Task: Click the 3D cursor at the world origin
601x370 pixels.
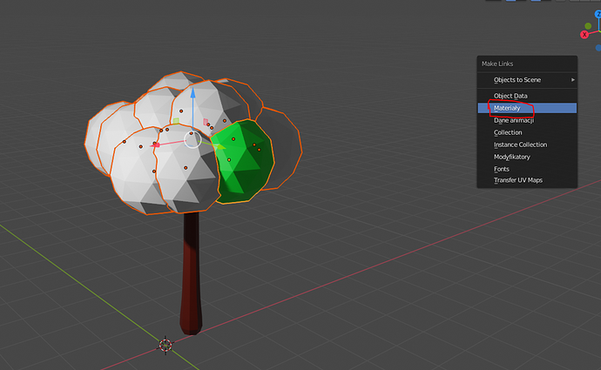Action: 165,345
